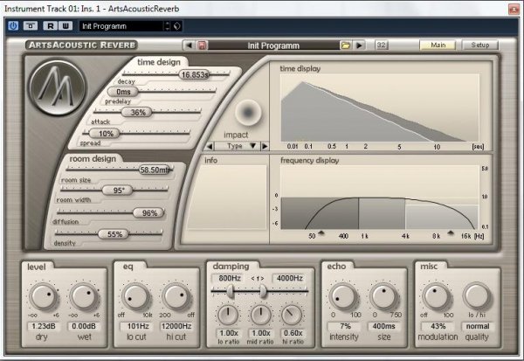Save the preset with the red disk icon
This screenshot has height=361, width=524.
(202, 45)
